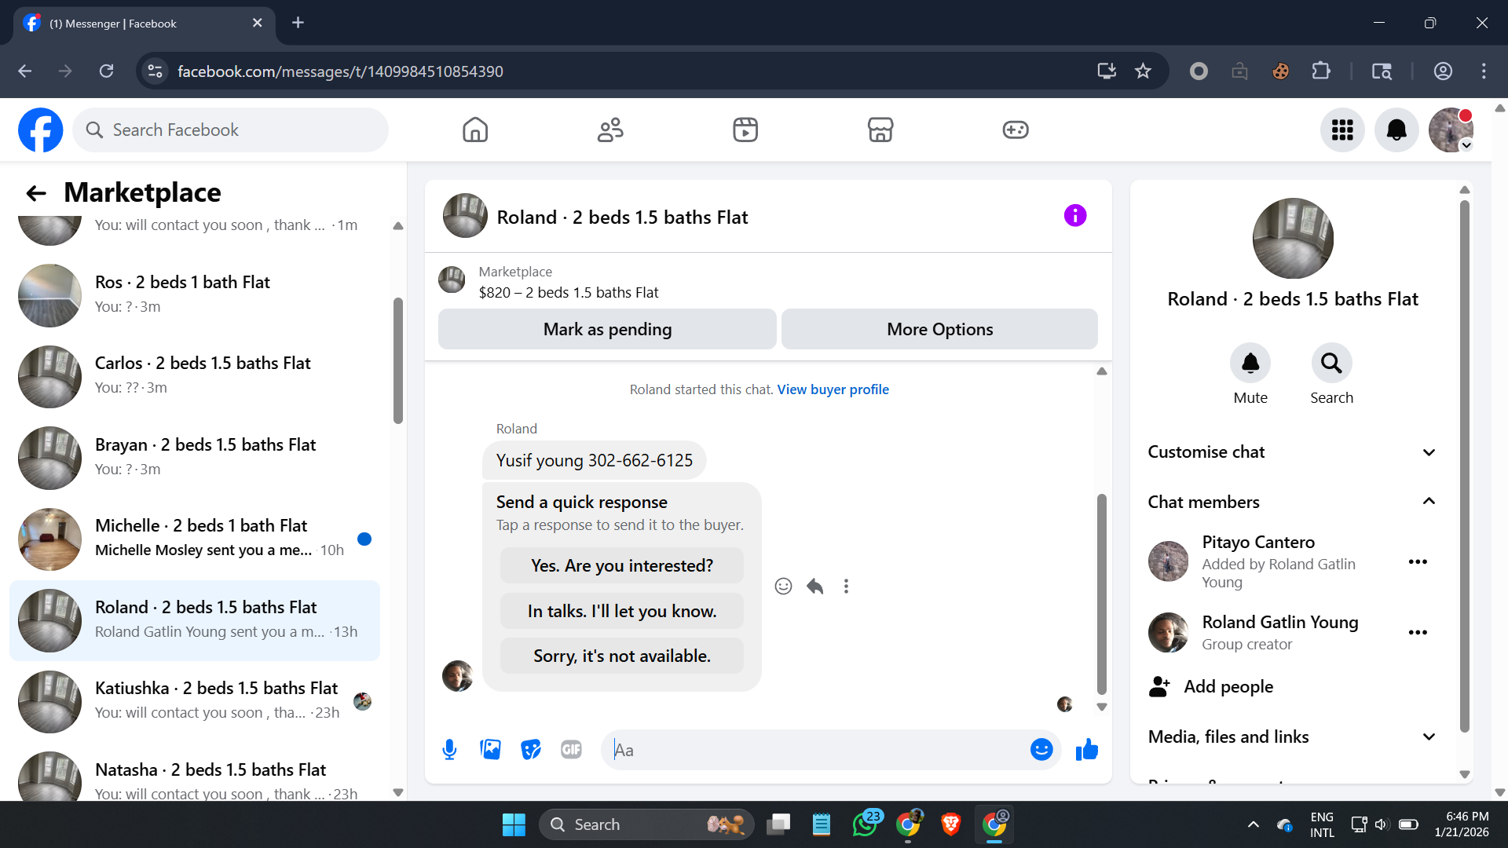1508x848 pixels.
Task: Click the voice clip microphone icon
Action: 449,750
